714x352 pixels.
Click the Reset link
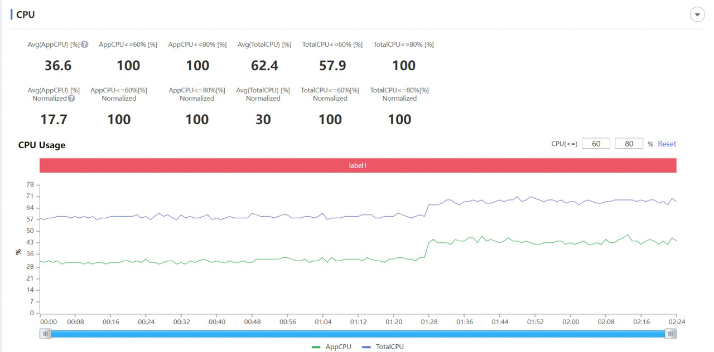pyautogui.click(x=667, y=144)
